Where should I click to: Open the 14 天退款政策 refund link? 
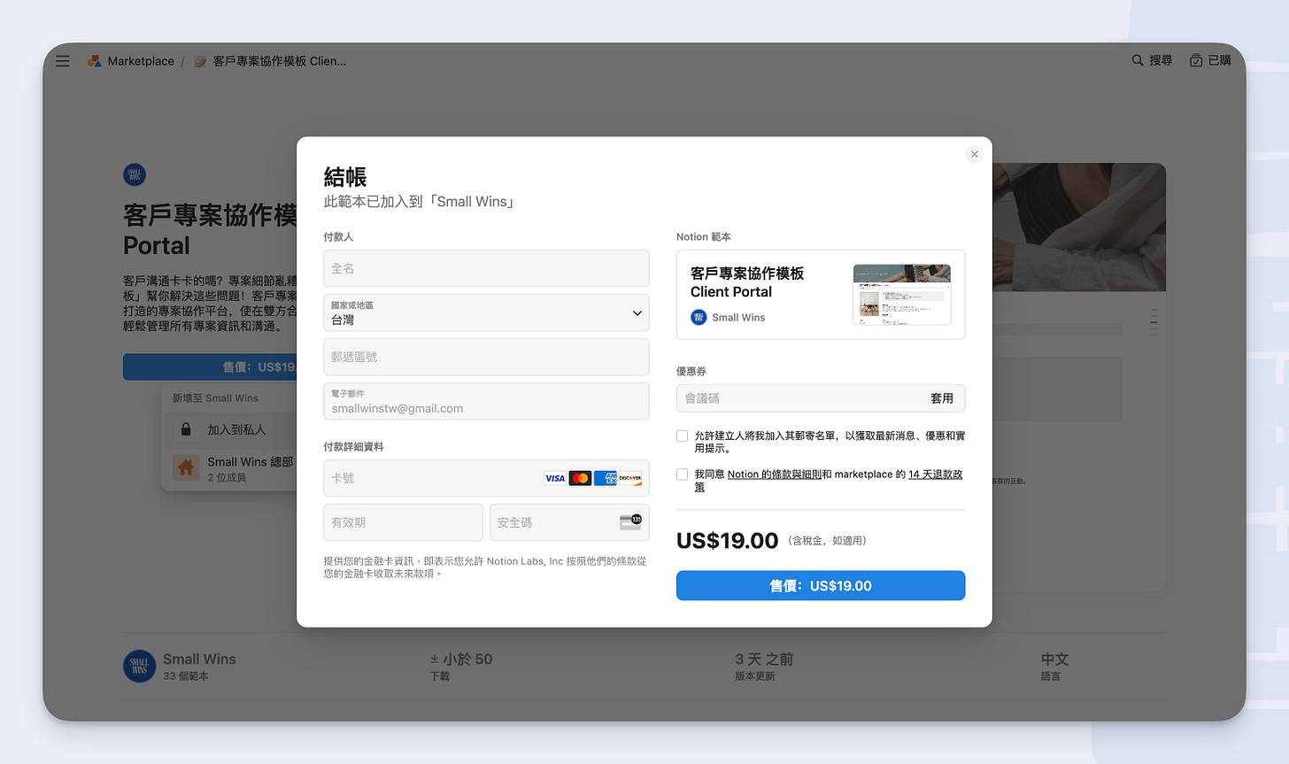pyautogui.click(x=935, y=475)
